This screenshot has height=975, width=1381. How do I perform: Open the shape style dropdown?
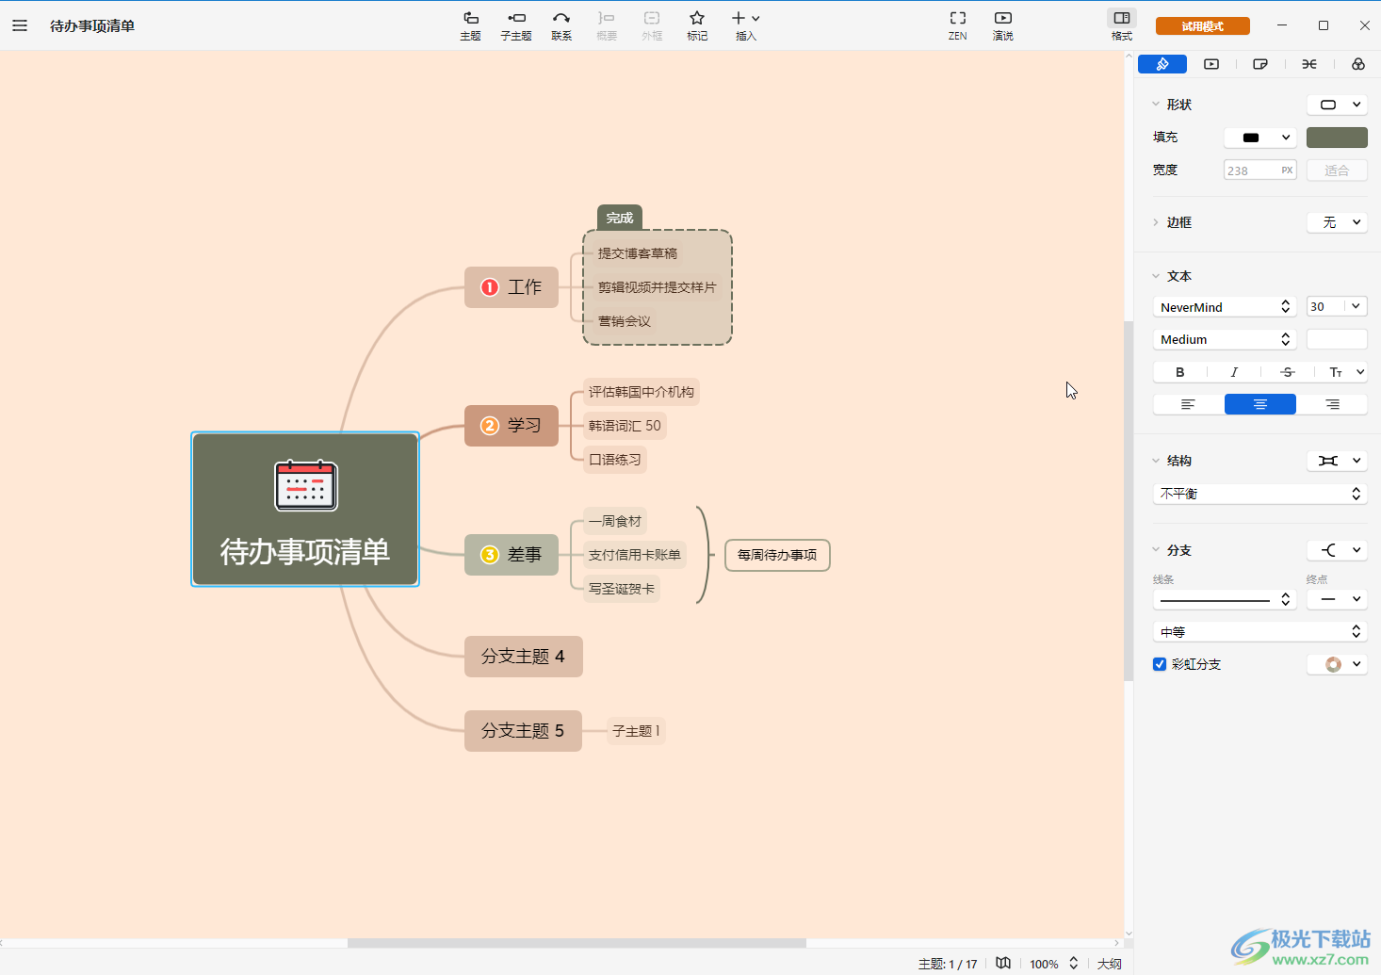[x=1337, y=105]
